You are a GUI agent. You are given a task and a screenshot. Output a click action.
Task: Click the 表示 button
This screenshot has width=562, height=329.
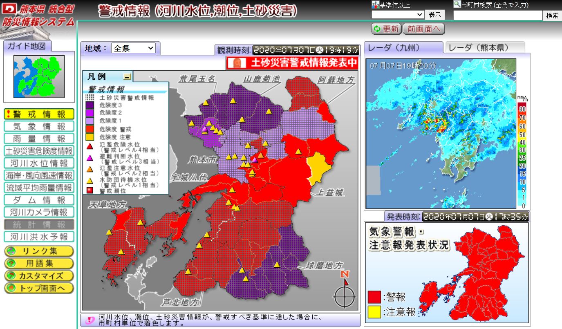435,15
